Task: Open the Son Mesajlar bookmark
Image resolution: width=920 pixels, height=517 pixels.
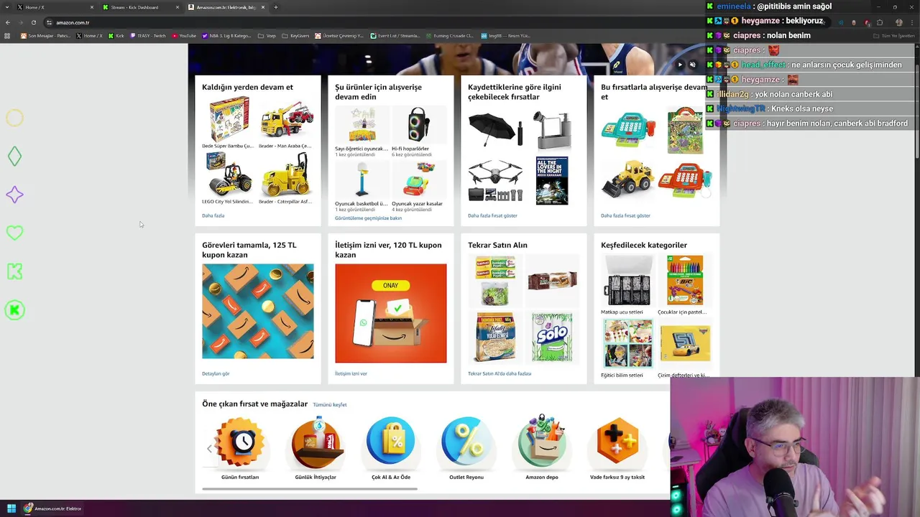Action: coord(45,36)
